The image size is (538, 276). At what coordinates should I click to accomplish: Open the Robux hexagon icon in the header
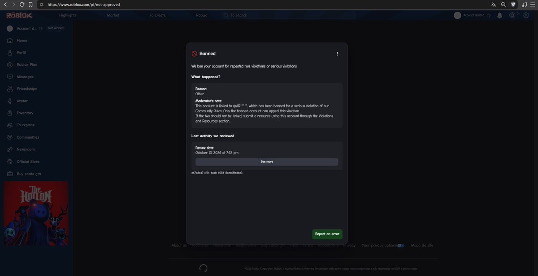pyautogui.click(x=512, y=15)
